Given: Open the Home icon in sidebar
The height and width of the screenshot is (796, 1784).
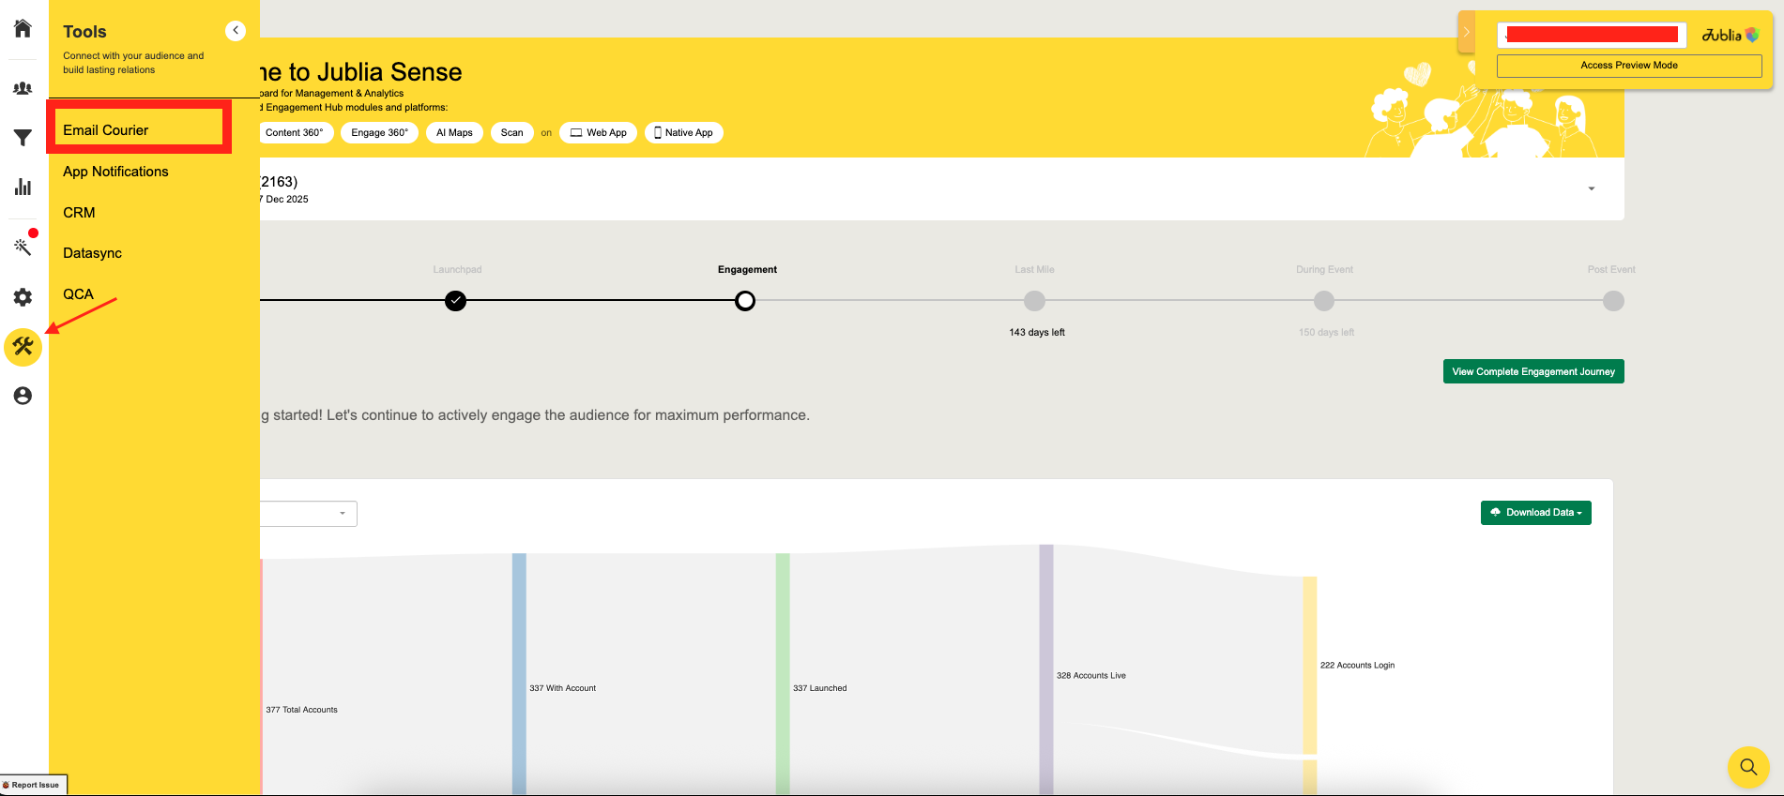Looking at the screenshot, I should 23,28.
